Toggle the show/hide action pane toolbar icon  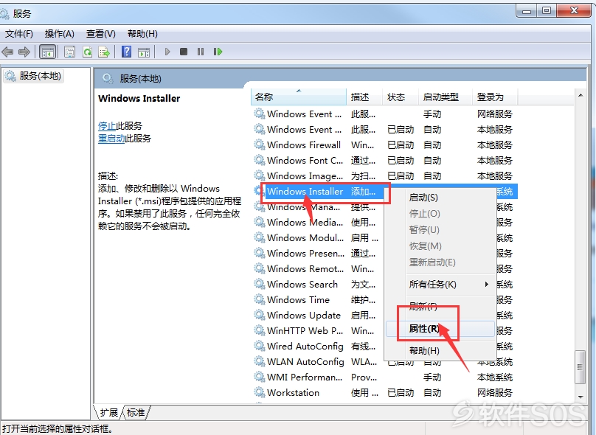[144, 52]
